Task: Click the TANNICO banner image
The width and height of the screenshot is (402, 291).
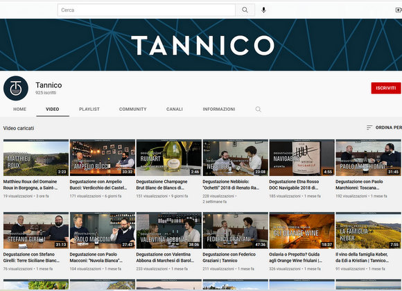Action: coord(201,44)
